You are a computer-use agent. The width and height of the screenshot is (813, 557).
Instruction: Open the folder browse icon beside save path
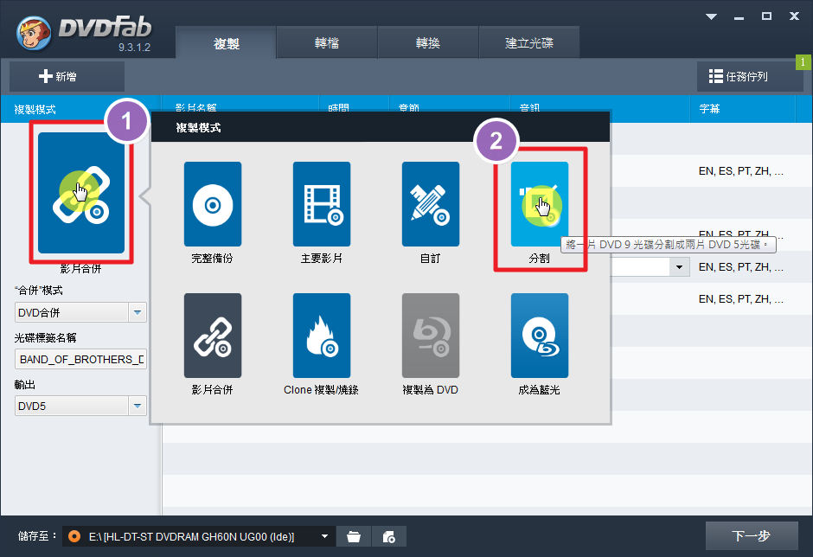[x=354, y=536]
